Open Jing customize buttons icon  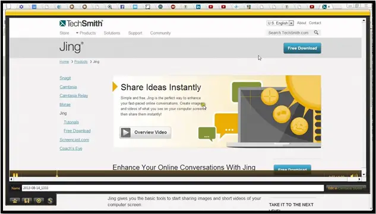[x=50, y=200]
